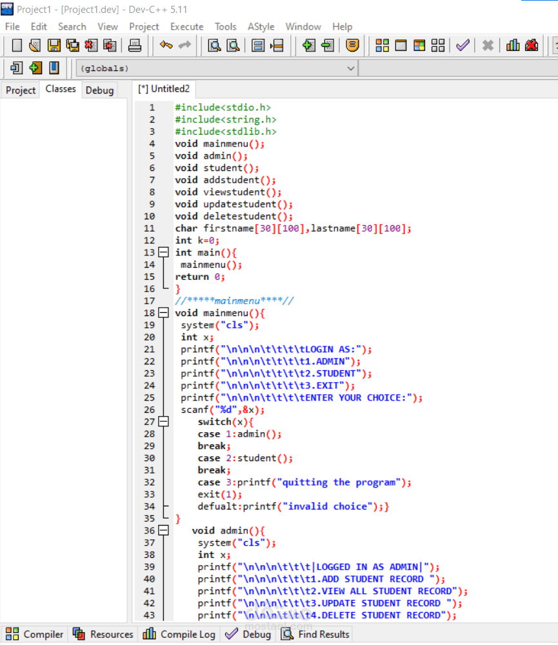
Task: Open Project Options orange icon
Action: 352,45
